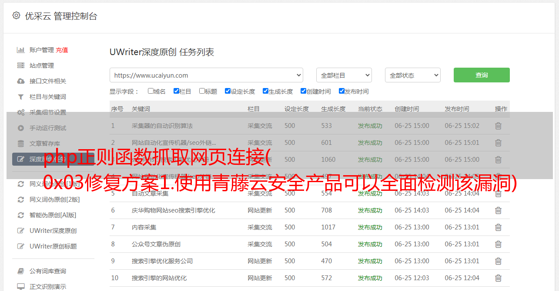This screenshot has width=559, height=291.
Task: Click keyword 庆华购物网站seo搜索引擎优化
Action: click(x=173, y=210)
